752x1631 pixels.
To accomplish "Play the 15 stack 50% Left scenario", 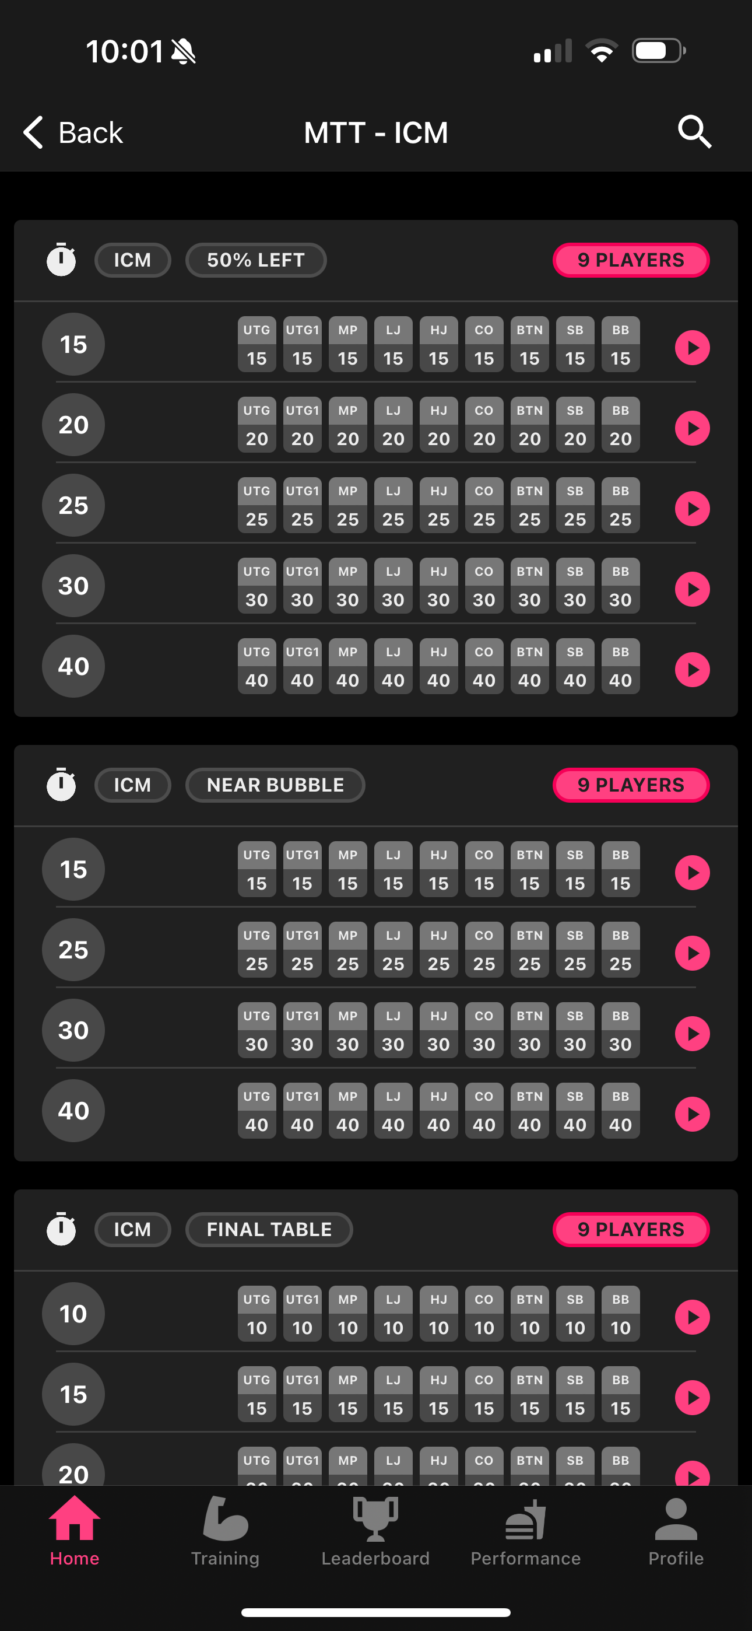I will point(692,348).
